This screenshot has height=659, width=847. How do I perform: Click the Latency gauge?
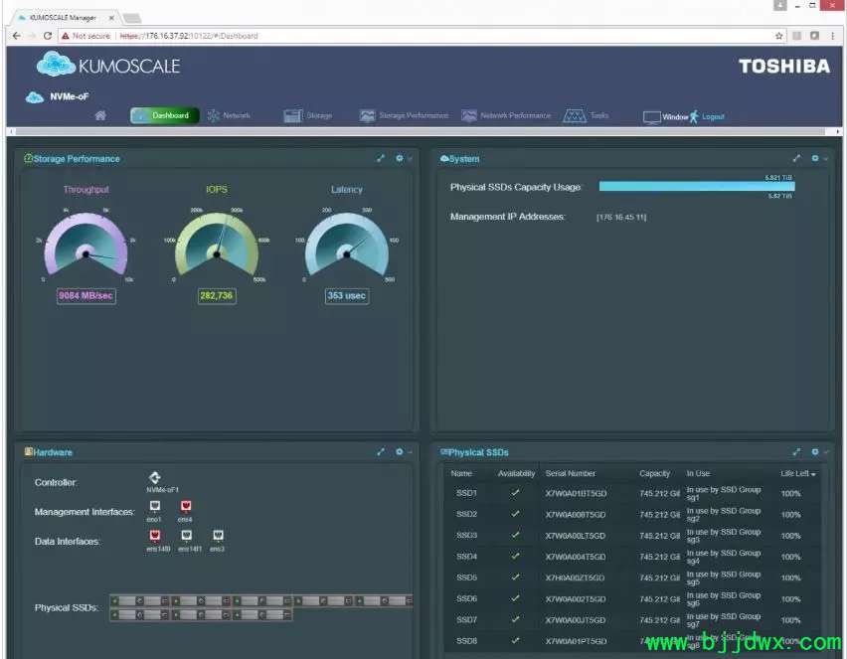click(x=346, y=246)
